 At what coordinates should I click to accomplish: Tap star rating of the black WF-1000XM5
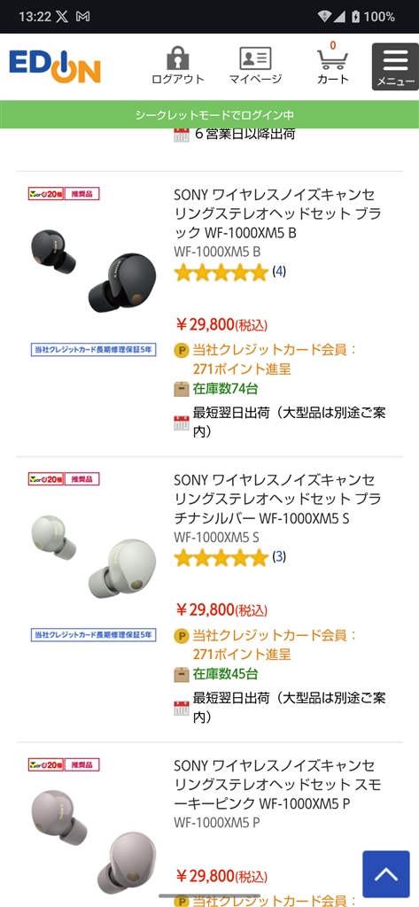point(221,272)
